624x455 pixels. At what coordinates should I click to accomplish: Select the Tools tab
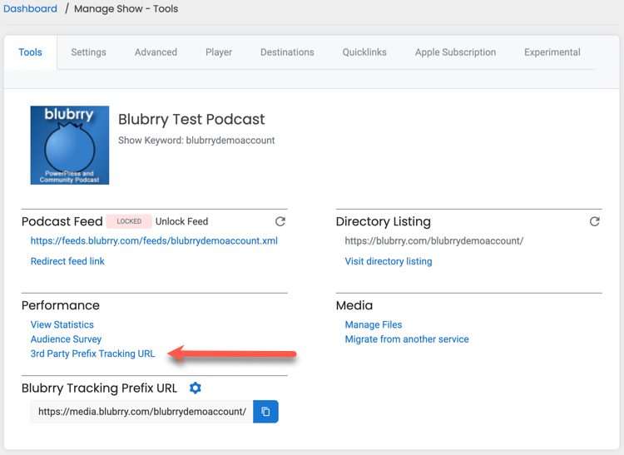[x=30, y=52]
